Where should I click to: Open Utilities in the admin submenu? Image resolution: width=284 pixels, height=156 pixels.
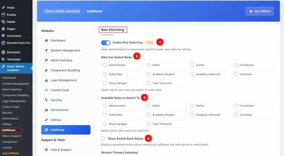click(x=7, y=124)
